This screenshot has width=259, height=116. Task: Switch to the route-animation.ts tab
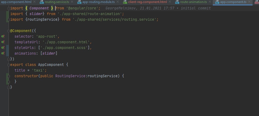click(x=193, y=2)
